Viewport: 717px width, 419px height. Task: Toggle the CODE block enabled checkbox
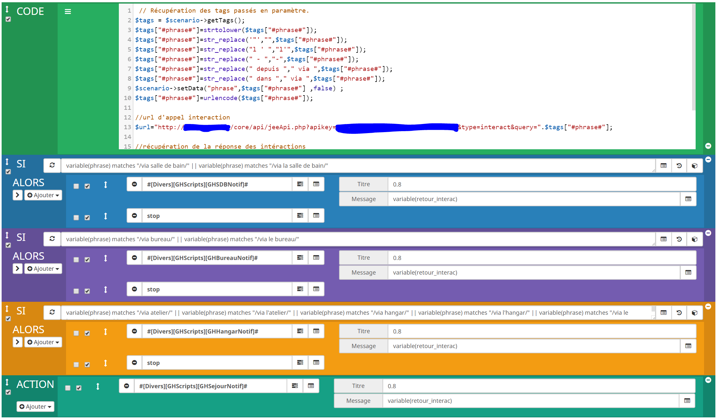8,19
